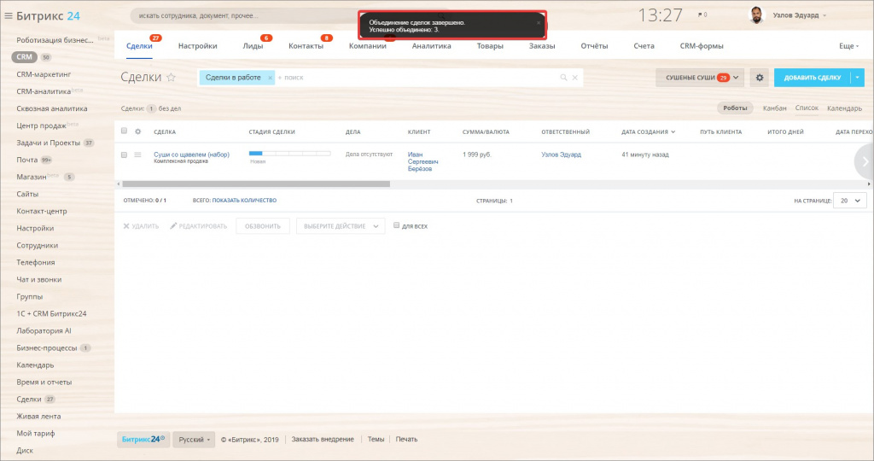Open 'Выберите действие' dropdown
This screenshot has height=461, width=874.
[340, 226]
